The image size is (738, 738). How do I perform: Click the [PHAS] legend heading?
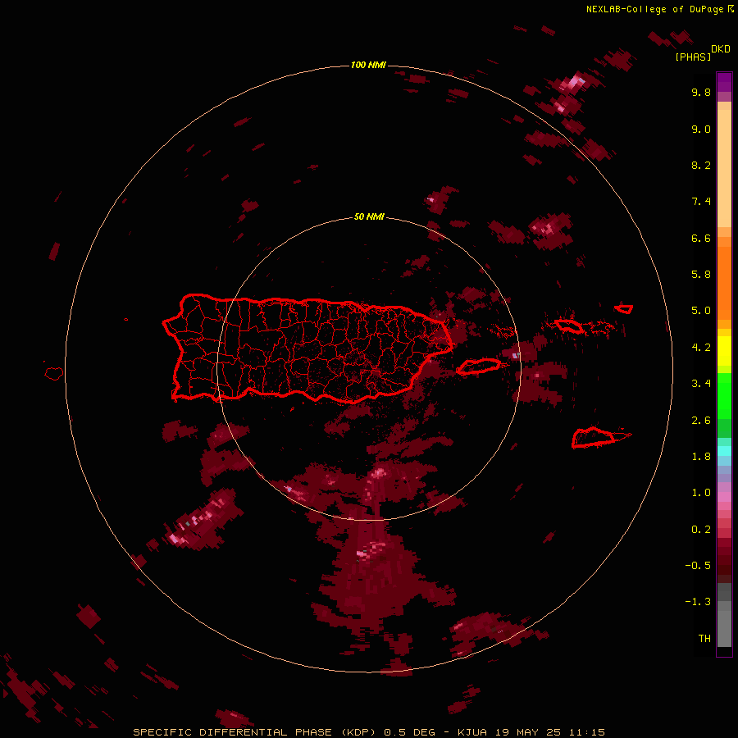click(693, 57)
